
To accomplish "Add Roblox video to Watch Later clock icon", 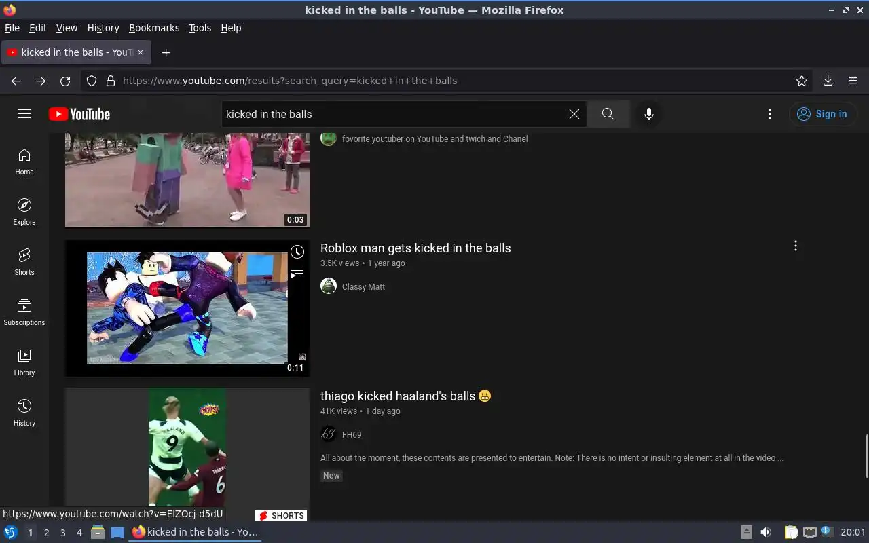I will click(297, 252).
